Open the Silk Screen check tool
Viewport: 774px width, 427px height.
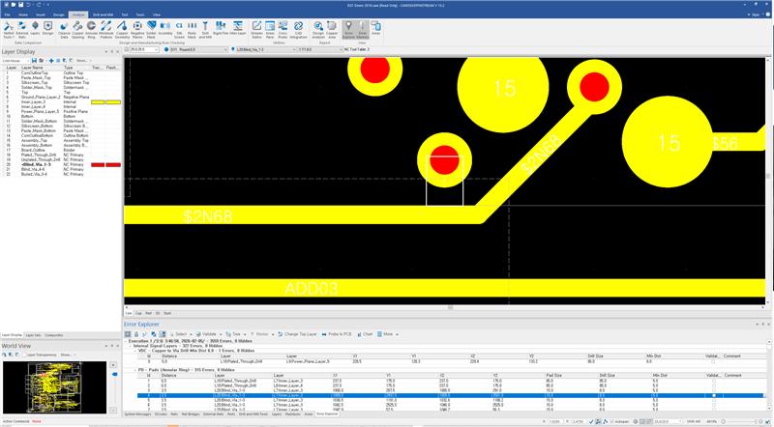click(x=179, y=30)
